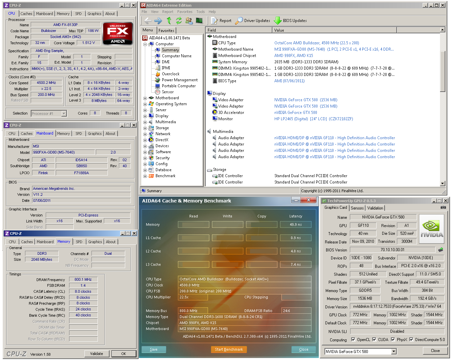Click Close in the benchmark window
Screen dimensions: 453x361
point(304,349)
